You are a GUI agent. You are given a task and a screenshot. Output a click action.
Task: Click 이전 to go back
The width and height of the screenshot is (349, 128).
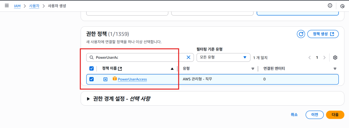(x=315, y=115)
